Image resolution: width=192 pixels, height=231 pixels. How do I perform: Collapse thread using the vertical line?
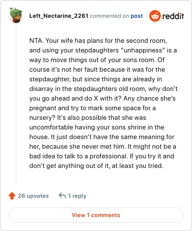click(16, 104)
